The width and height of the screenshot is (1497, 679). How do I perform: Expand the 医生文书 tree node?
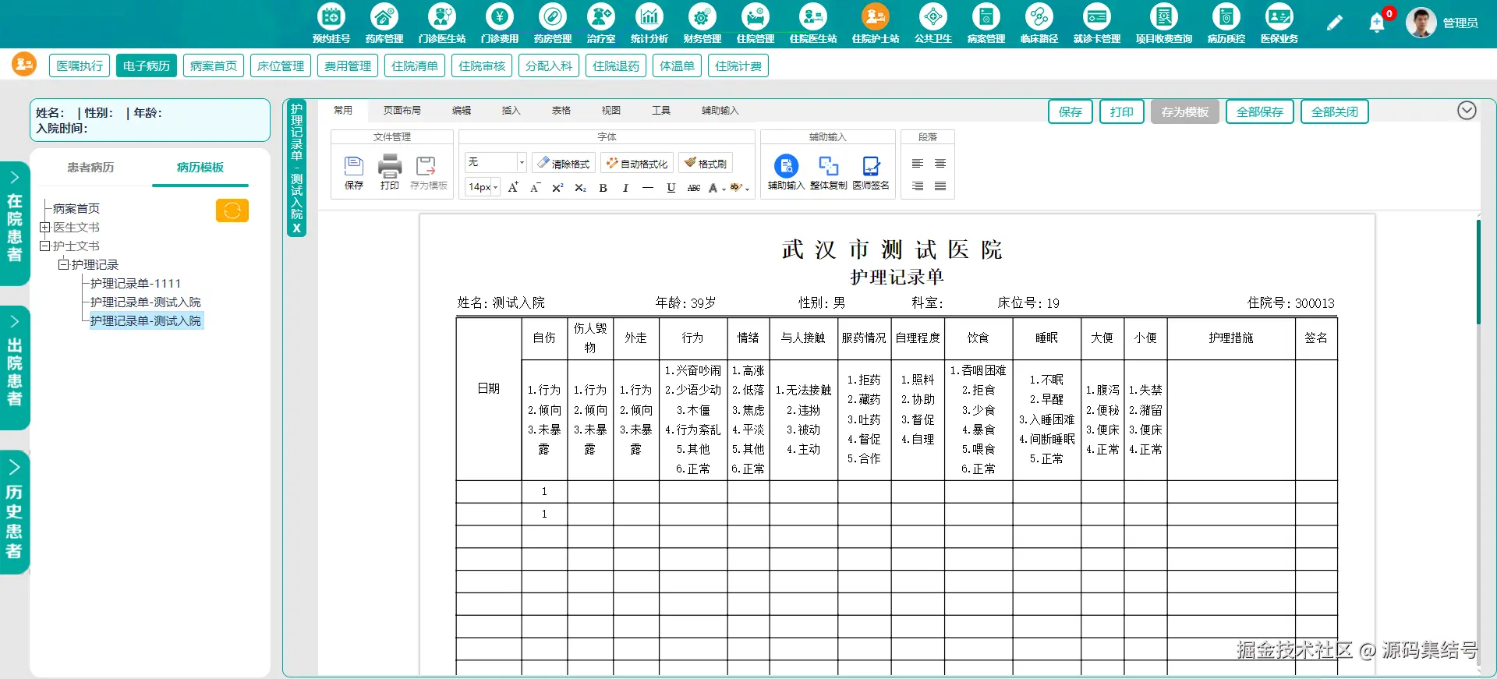coord(45,228)
